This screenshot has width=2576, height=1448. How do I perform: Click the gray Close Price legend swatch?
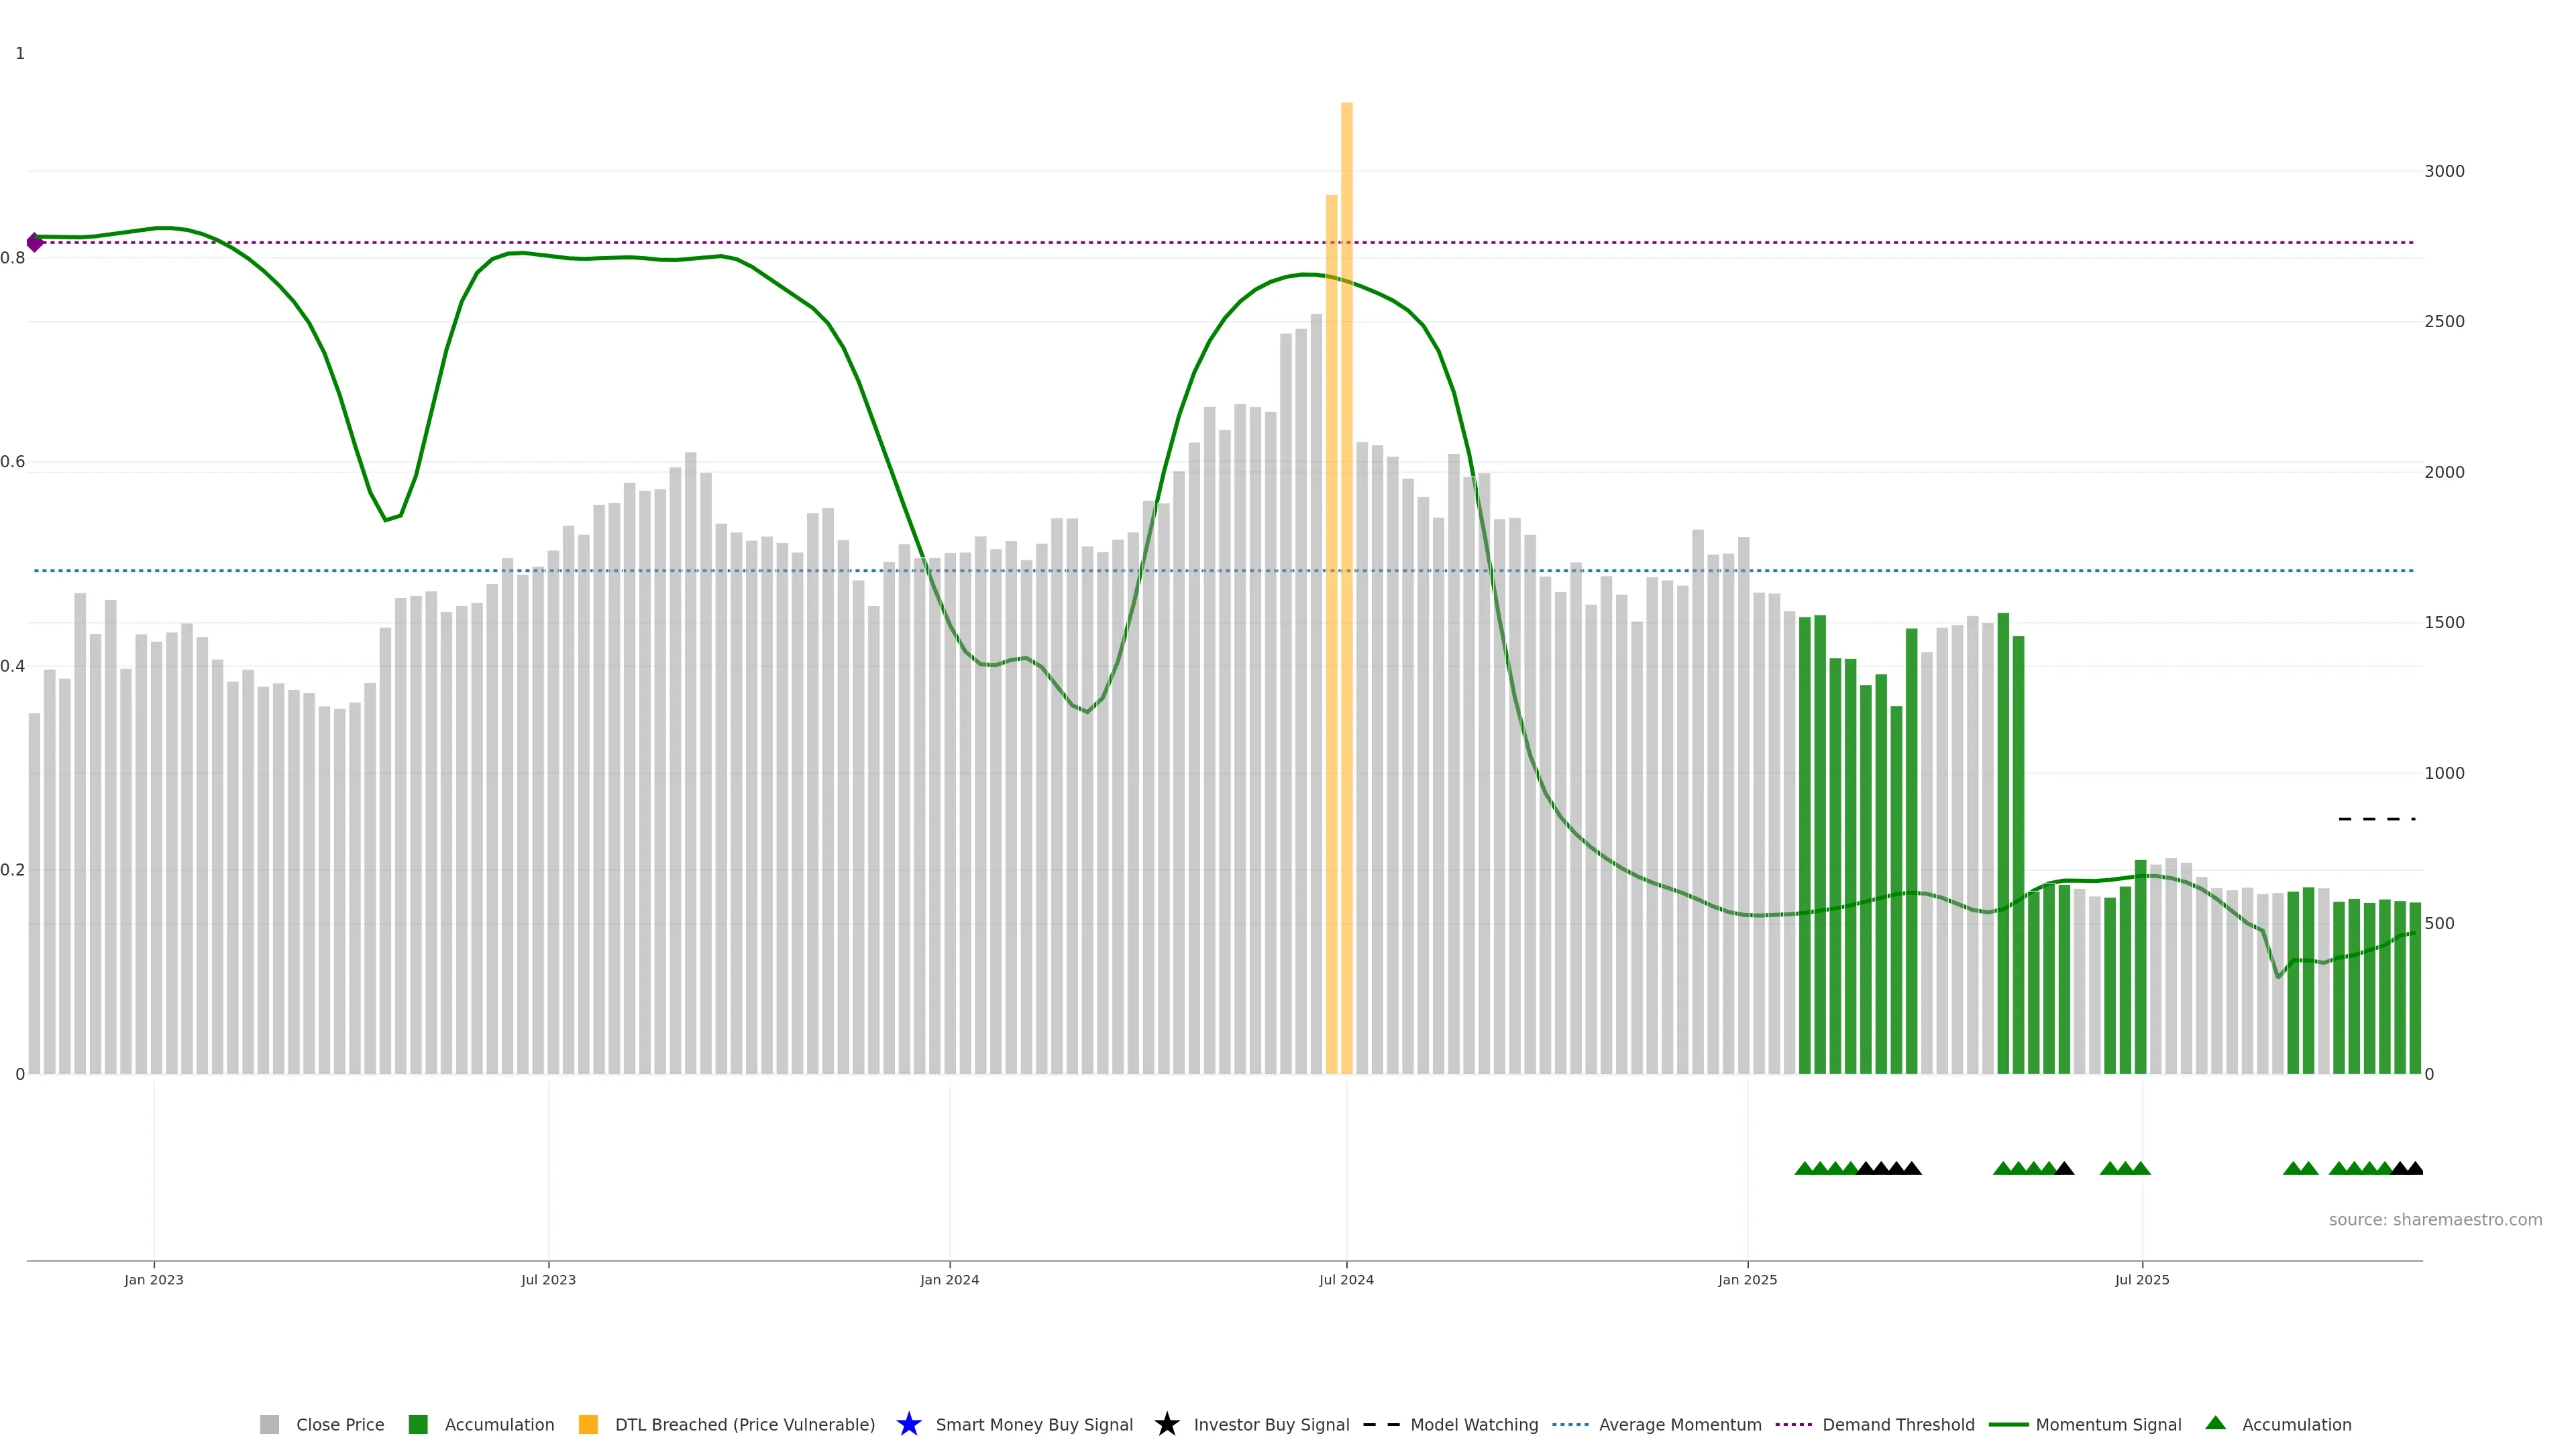click(x=269, y=1424)
